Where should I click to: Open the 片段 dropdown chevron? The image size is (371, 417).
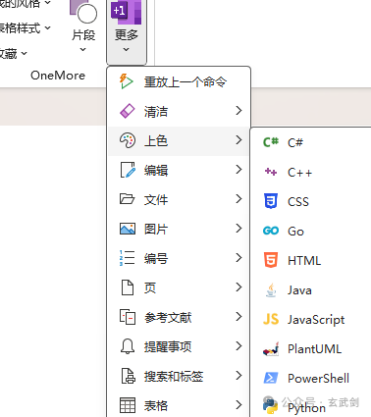(83, 49)
